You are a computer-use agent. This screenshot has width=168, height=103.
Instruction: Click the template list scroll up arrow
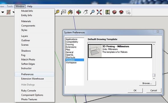(x=154, y=44)
